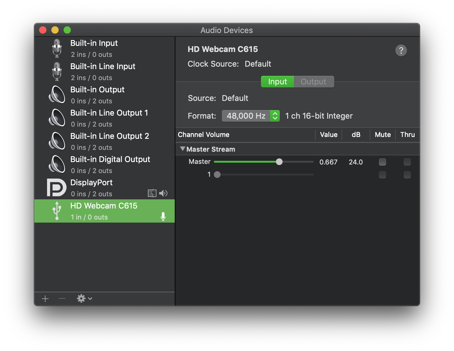Click the Channel Volume column header
Screen dimensions: 454x351
click(x=203, y=135)
